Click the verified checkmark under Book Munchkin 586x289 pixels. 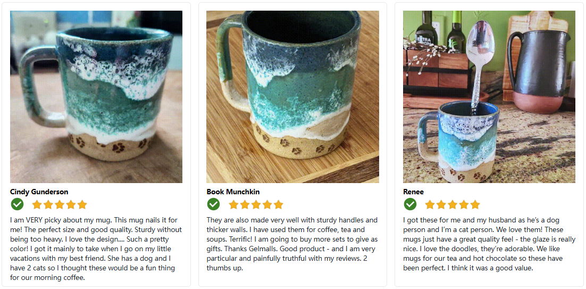[213, 204]
